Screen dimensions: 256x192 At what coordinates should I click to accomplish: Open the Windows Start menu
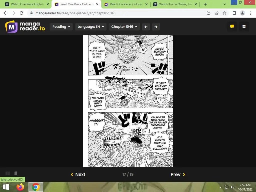click(6, 187)
